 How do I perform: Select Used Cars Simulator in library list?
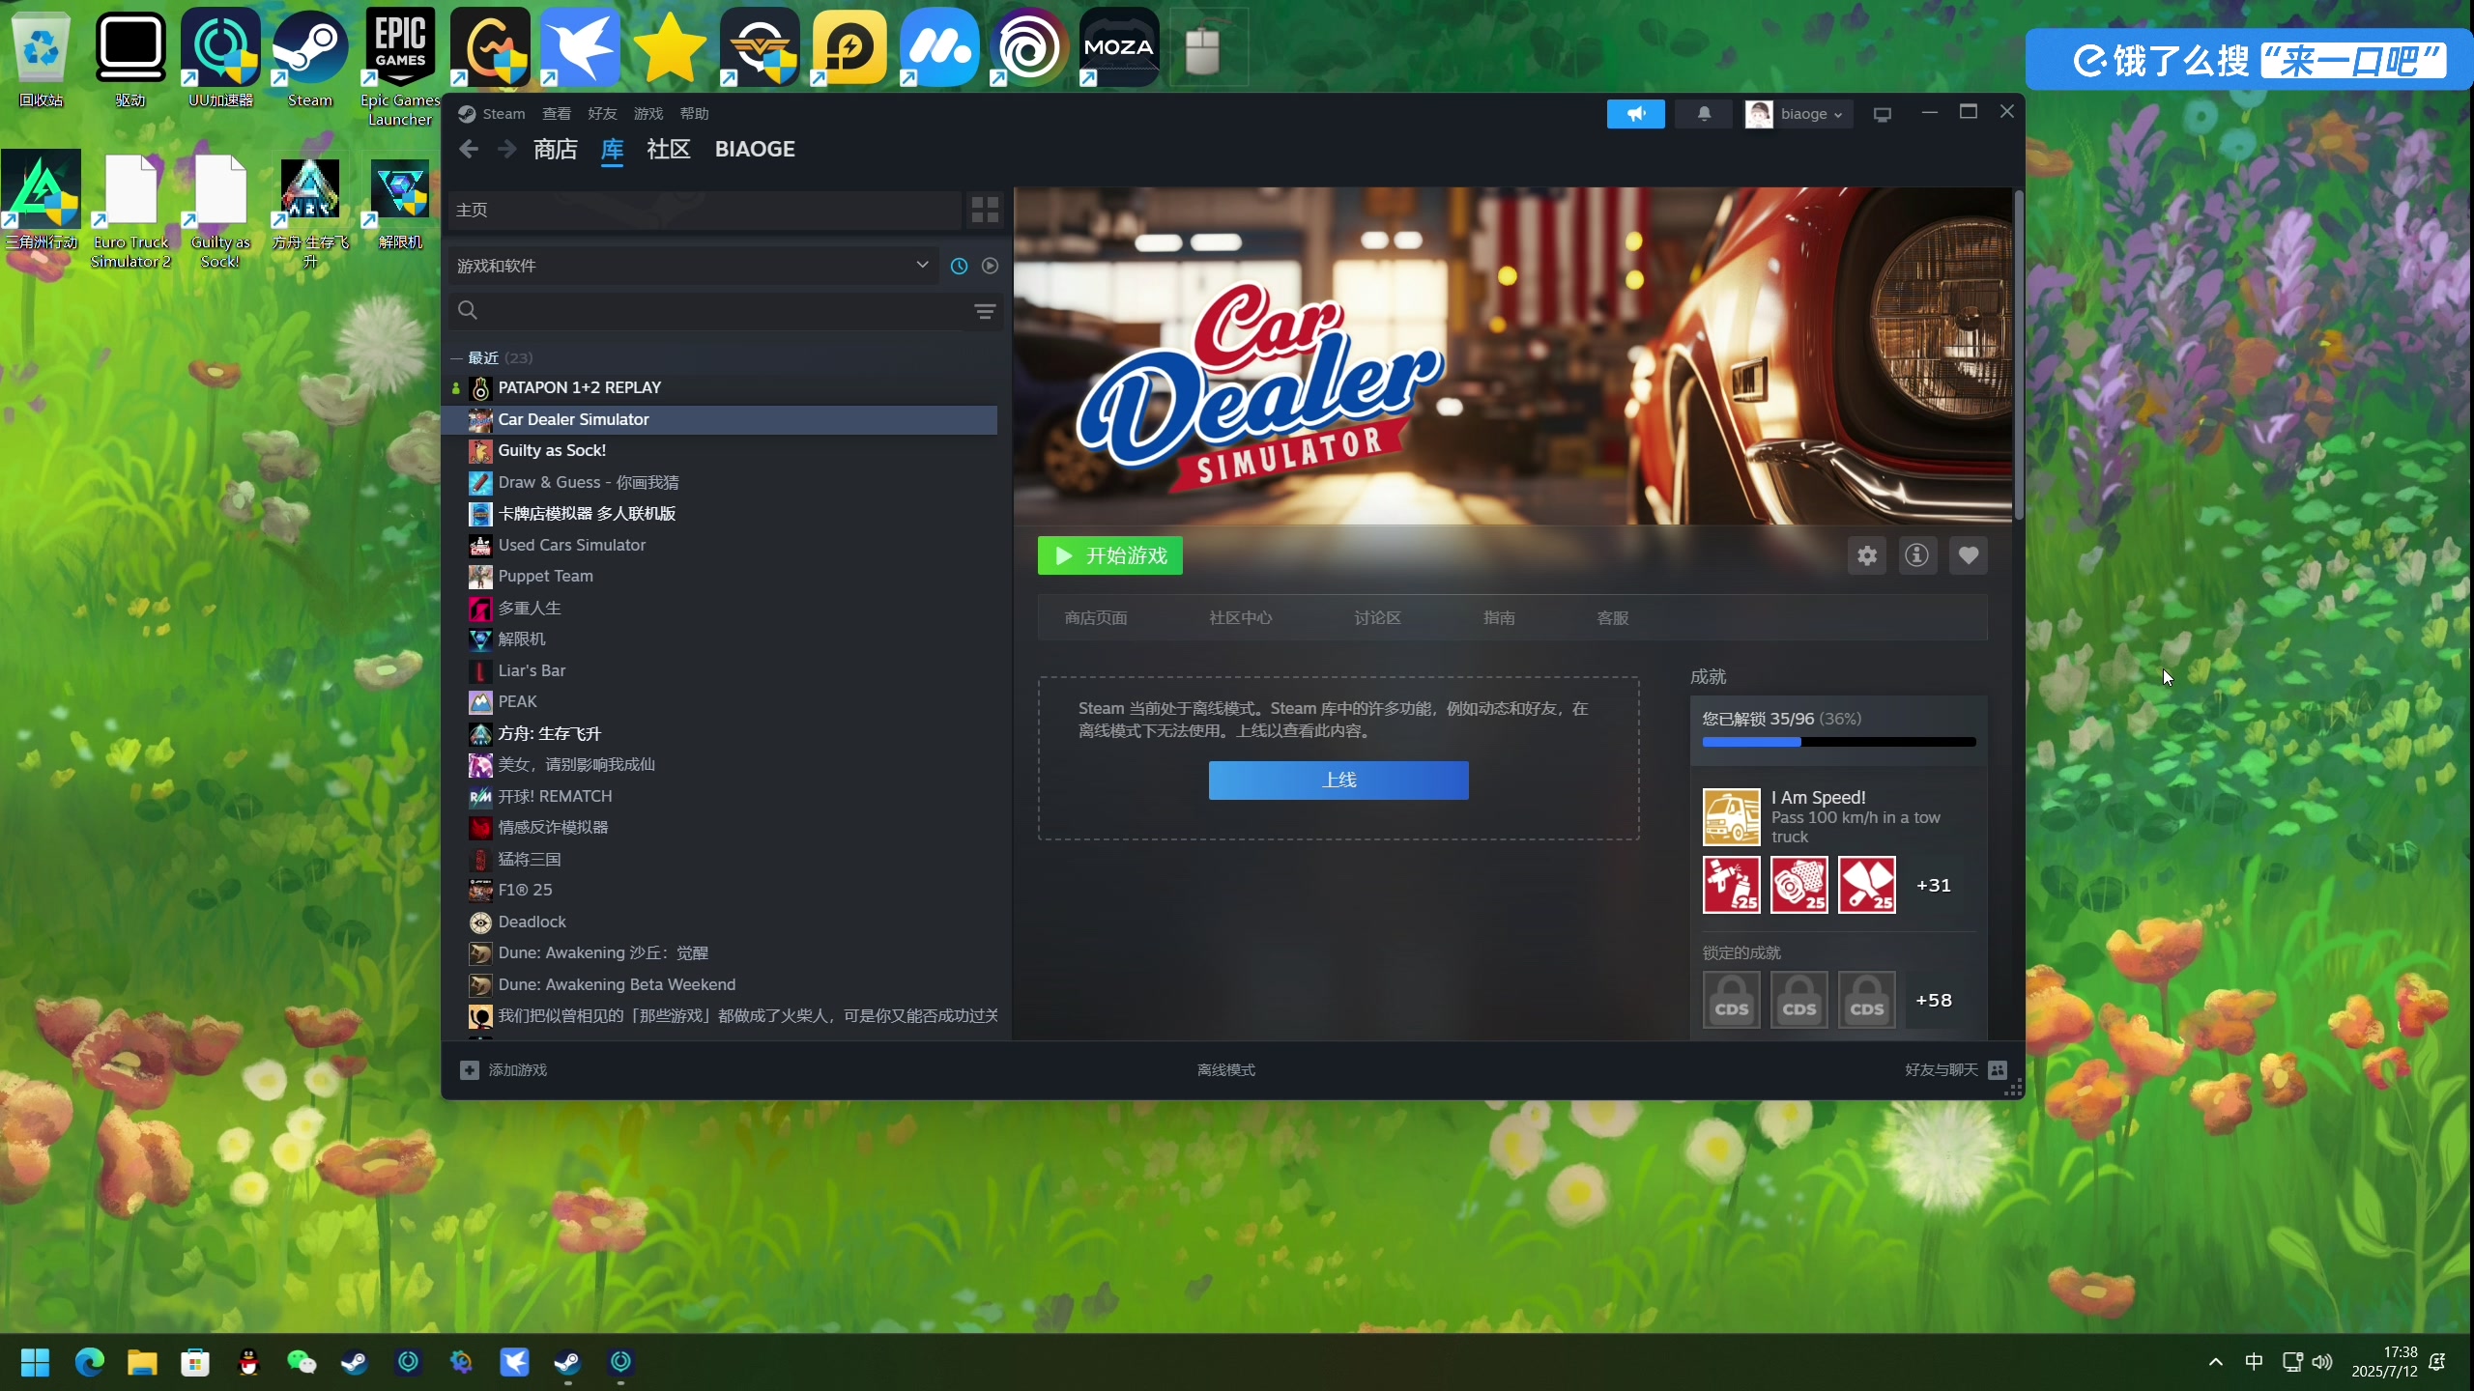tap(720, 545)
